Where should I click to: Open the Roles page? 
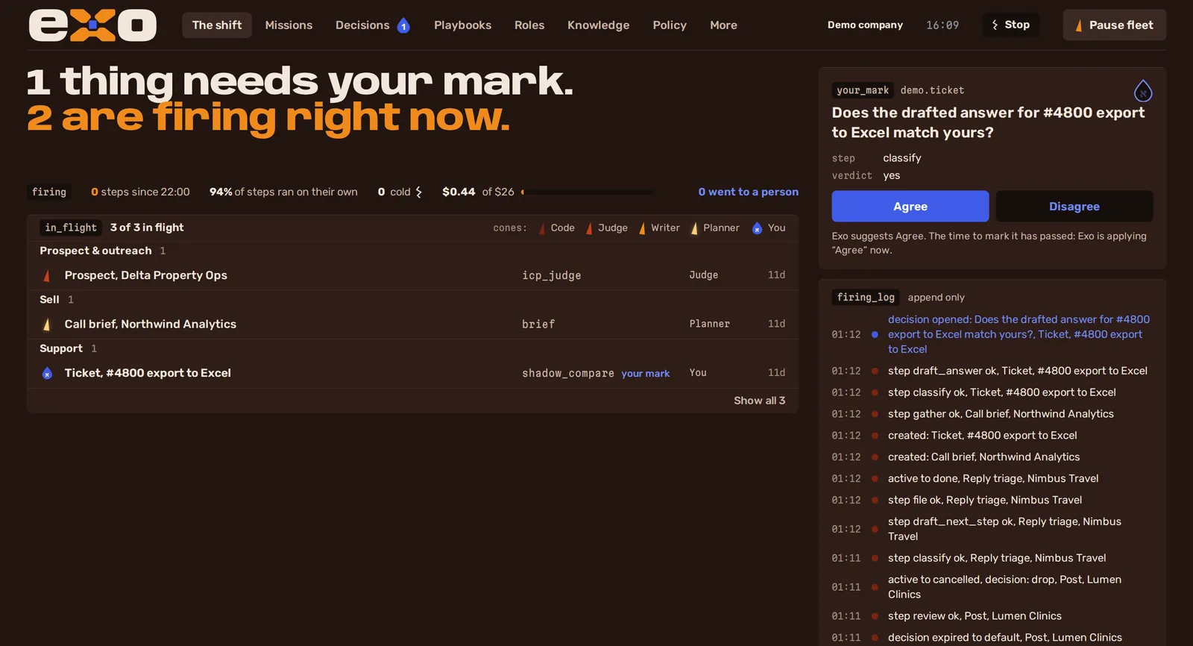pos(529,25)
